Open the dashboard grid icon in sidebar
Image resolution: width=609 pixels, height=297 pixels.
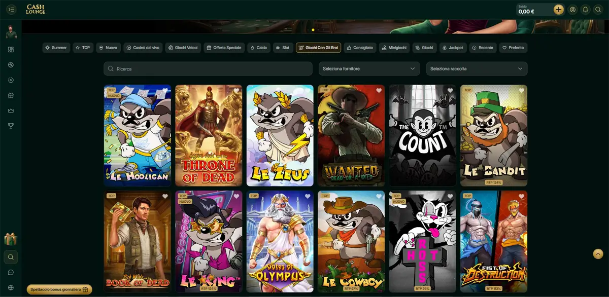coord(11,50)
